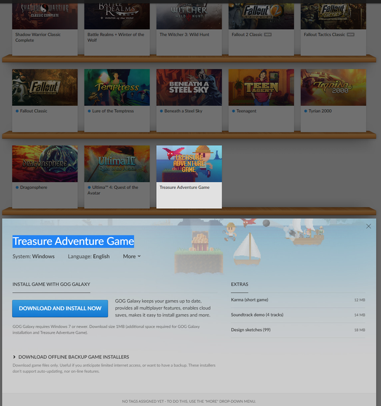Select the Dragonsphere game cover

point(44,164)
